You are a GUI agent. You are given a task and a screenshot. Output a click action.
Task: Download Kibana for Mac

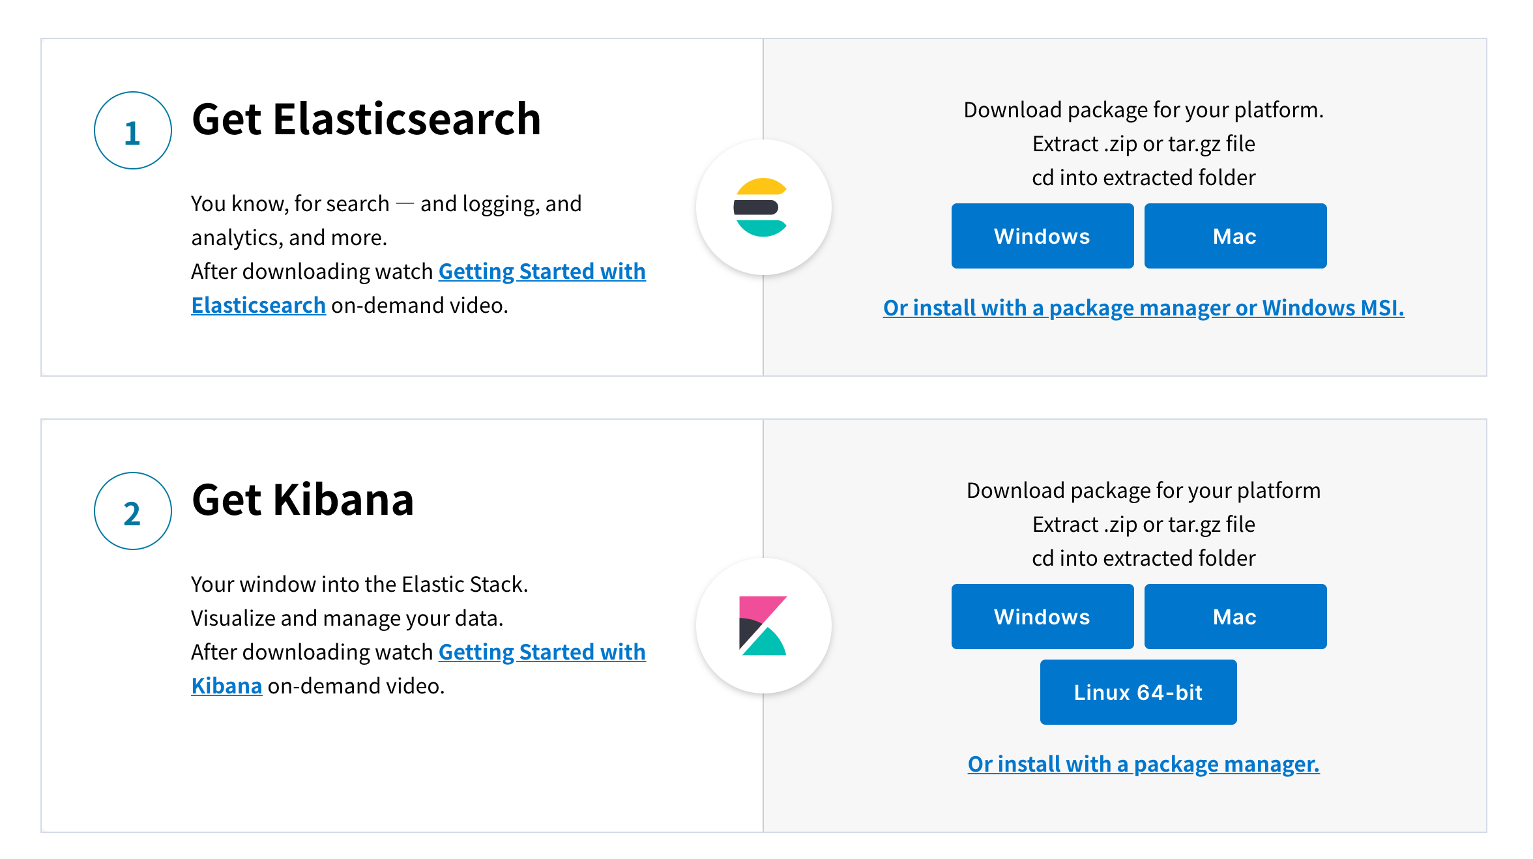[x=1234, y=617]
